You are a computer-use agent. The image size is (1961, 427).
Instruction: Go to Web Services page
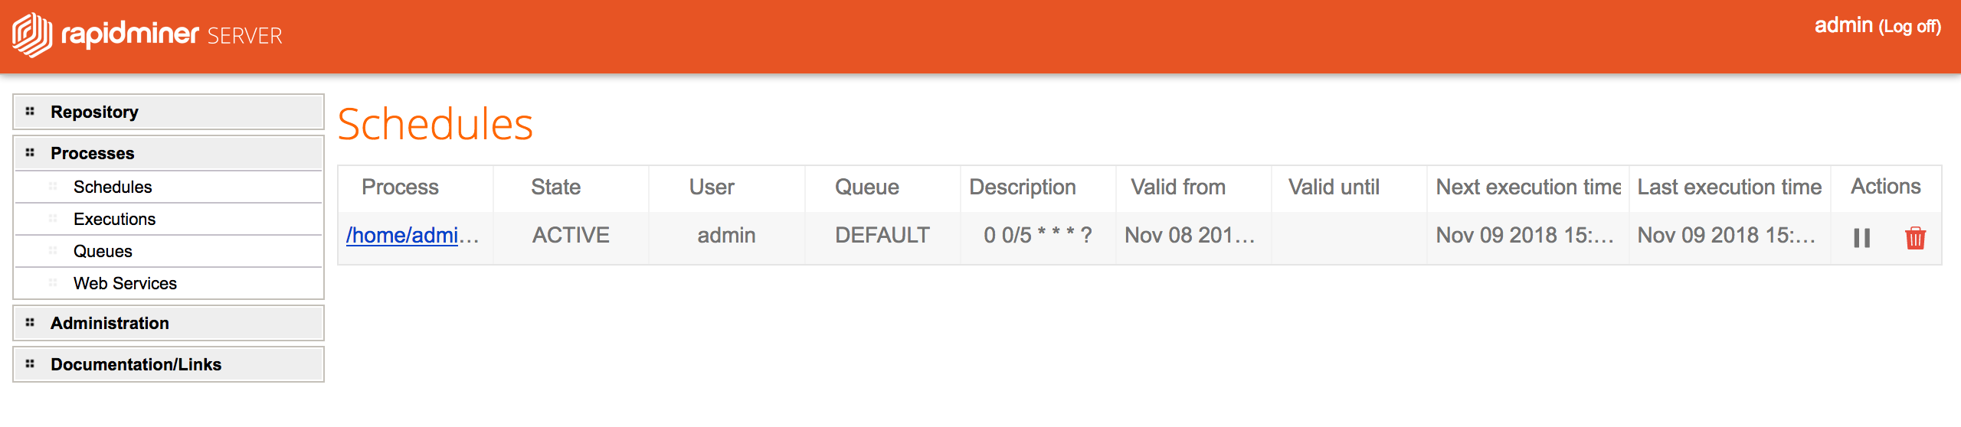click(125, 284)
